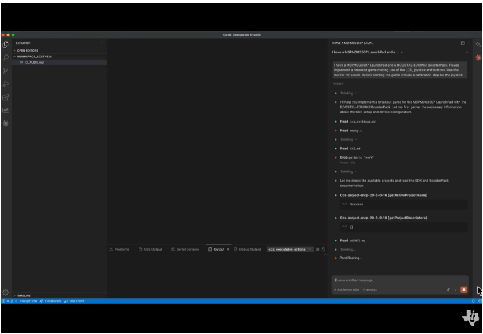Click the user prompt message bubble
The width and height of the screenshot is (483, 334).
pos(400,70)
